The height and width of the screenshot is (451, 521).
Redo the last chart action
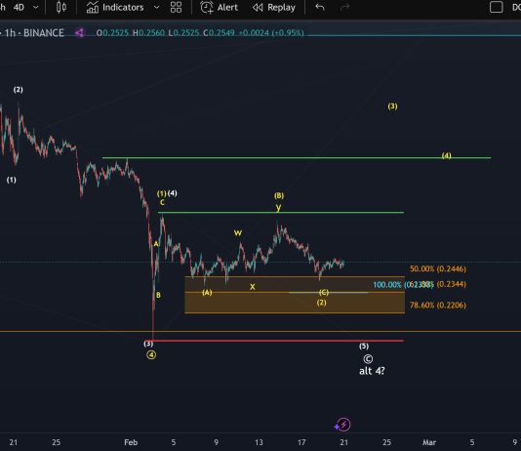tap(345, 7)
